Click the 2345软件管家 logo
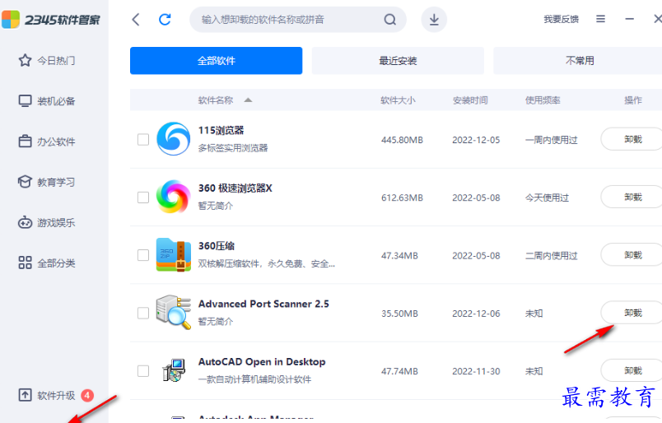Viewport: 662px width, 423px height. tap(51, 20)
